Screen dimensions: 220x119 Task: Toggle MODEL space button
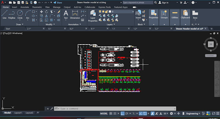pos(104,113)
